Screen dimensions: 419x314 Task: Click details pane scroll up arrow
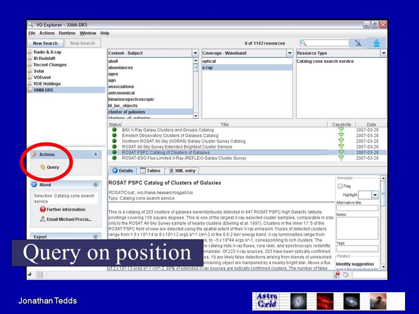[x=383, y=178]
